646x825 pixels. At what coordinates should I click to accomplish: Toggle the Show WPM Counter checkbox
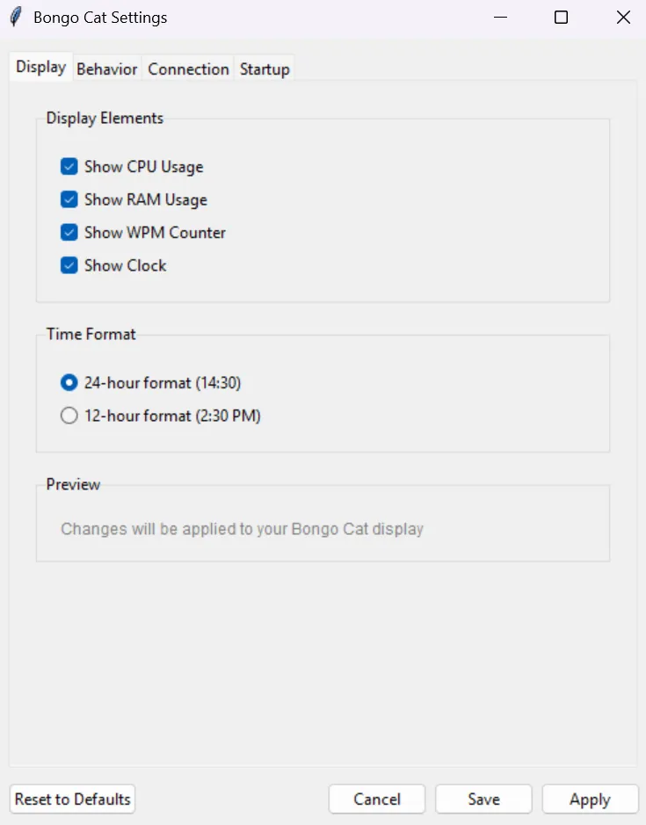(69, 233)
